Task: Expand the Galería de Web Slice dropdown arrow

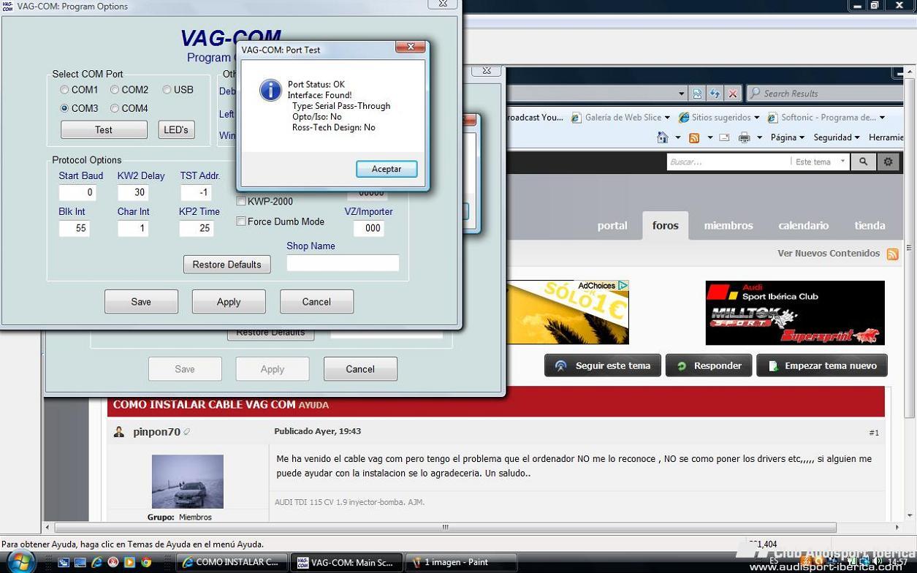Action: point(667,118)
